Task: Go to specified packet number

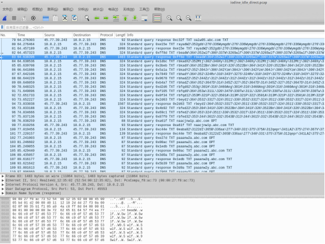Action: [x=116, y=18]
